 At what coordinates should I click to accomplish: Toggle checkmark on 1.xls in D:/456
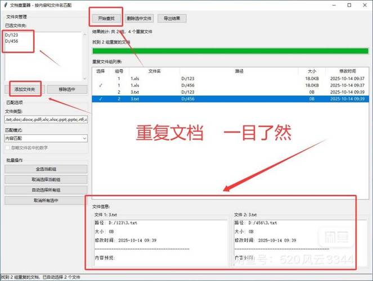(x=101, y=85)
